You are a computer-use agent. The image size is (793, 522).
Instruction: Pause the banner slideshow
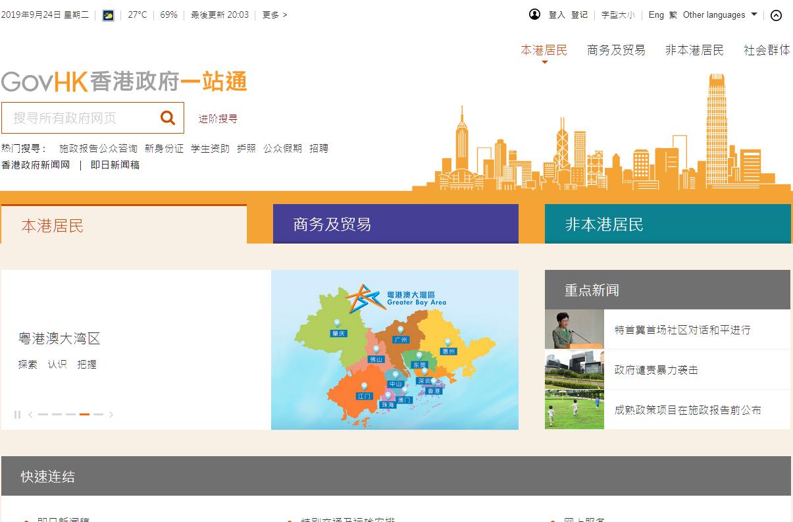pos(18,415)
